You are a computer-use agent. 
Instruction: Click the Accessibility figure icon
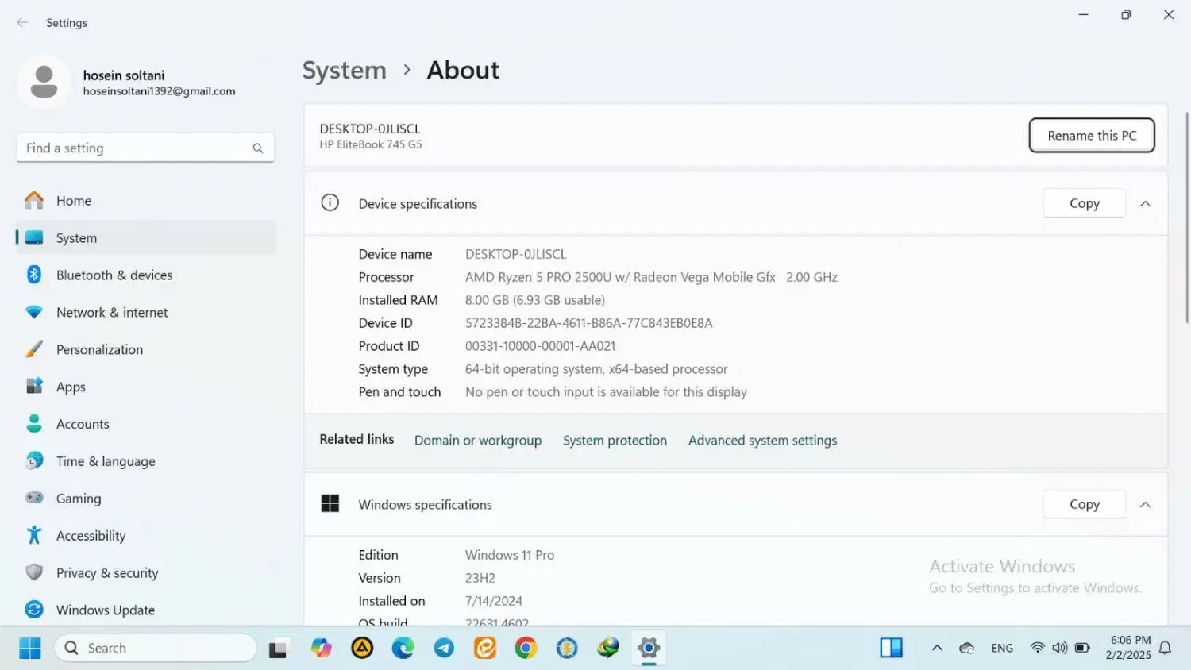[34, 535]
